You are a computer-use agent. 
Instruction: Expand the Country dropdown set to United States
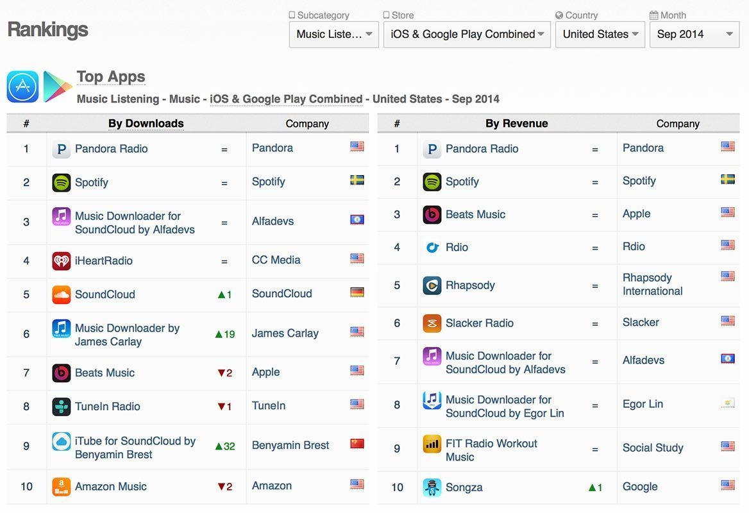(600, 35)
